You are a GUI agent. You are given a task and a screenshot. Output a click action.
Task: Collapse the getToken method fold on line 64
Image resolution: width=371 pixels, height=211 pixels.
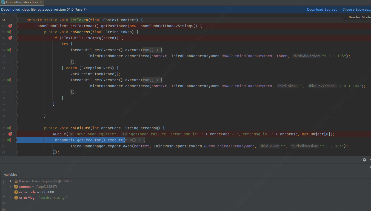[16, 20]
